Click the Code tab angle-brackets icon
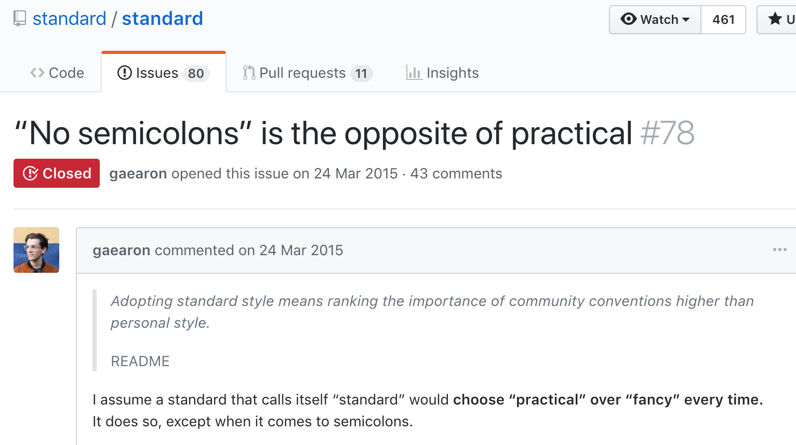The height and width of the screenshot is (445, 796). click(x=37, y=73)
